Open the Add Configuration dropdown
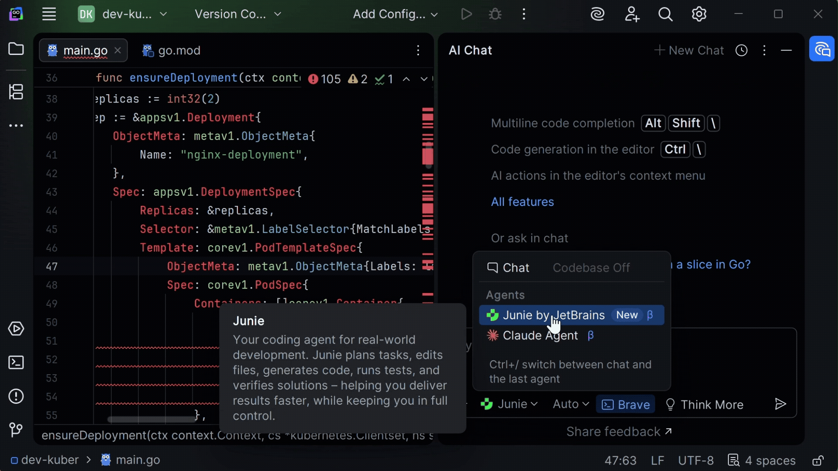Screen dimensions: 838x471 395,14
